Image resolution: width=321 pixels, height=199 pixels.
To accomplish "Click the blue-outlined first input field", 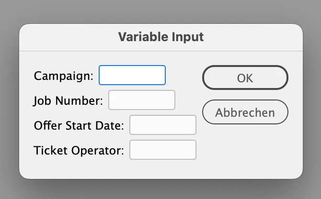I will 132,75.
